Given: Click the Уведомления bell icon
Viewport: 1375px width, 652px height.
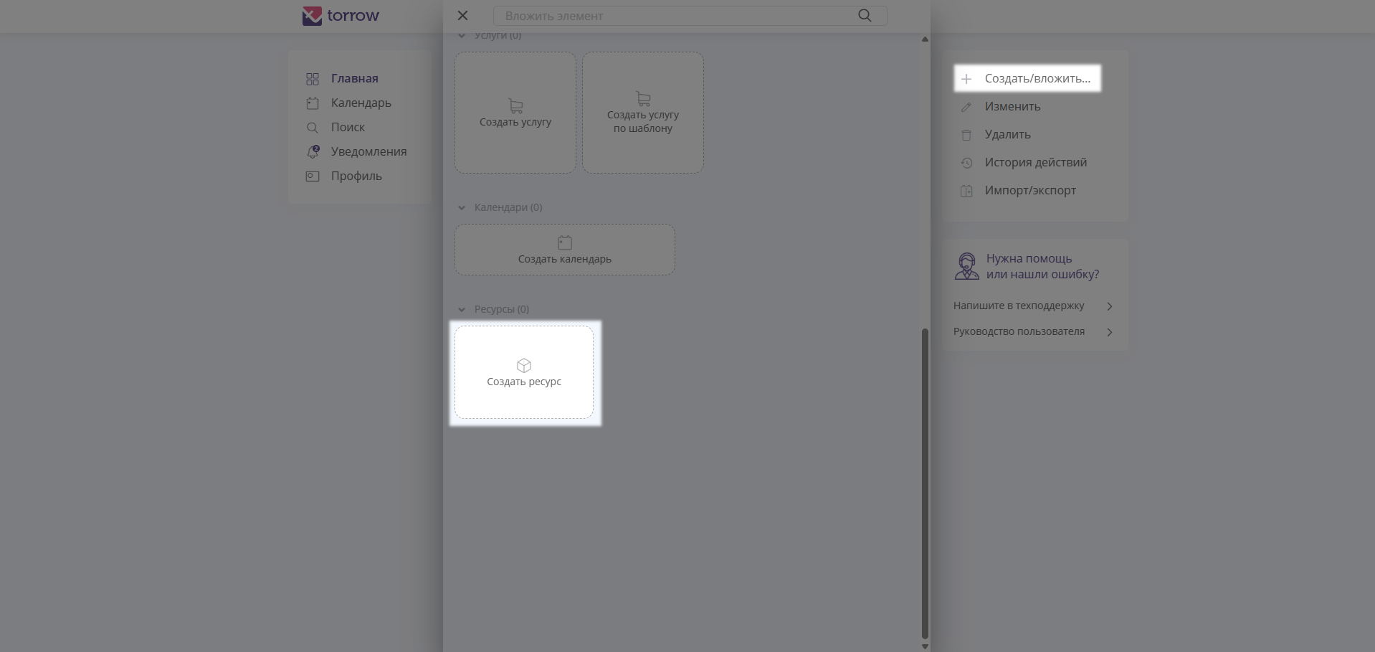Looking at the screenshot, I should [313, 152].
